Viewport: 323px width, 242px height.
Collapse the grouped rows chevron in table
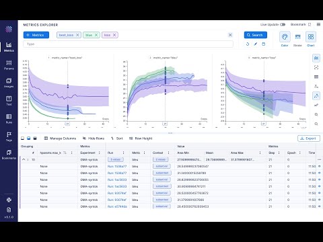pyautogui.click(x=24, y=159)
